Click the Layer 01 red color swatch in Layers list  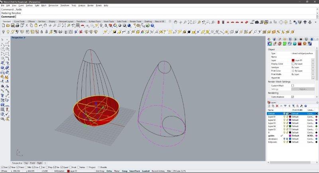point(290,117)
